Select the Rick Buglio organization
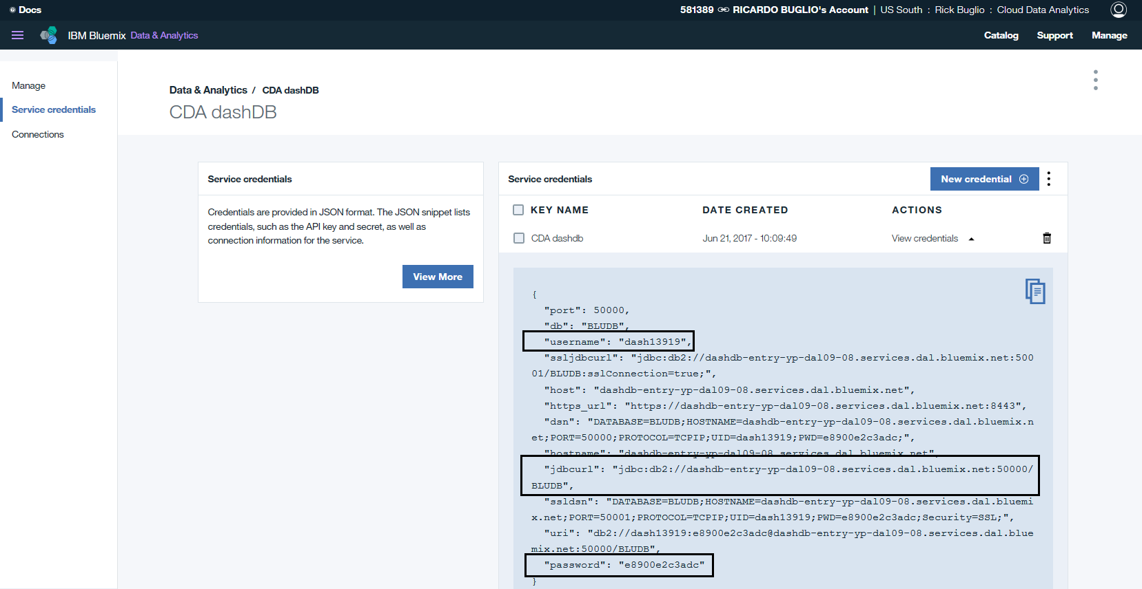 tap(959, 10)
